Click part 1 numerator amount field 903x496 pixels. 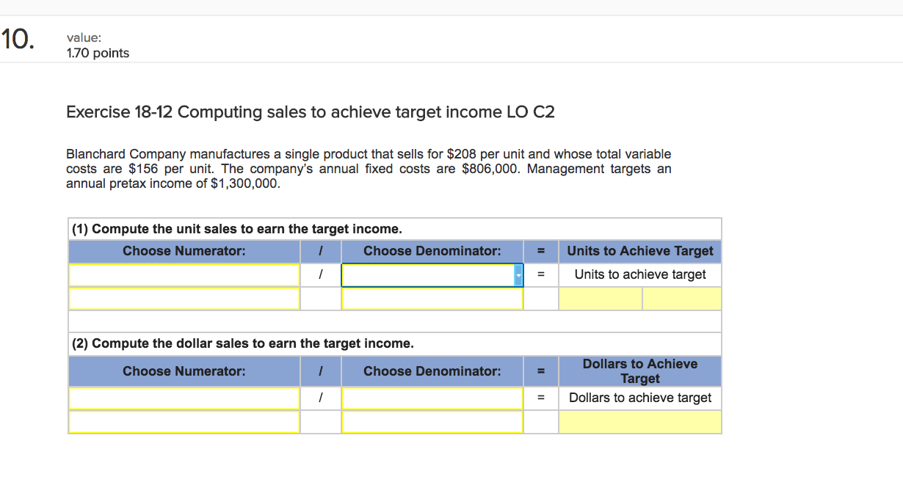(x=184, y=299)
